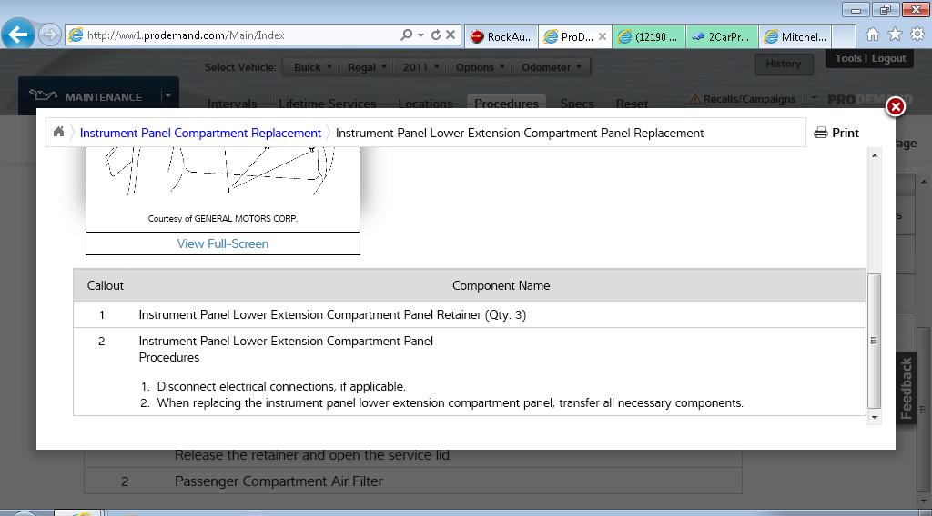The height and width of the screenshot is (516, 932).
Task: Open a new blank browser tab
Action: click(844, 36)
